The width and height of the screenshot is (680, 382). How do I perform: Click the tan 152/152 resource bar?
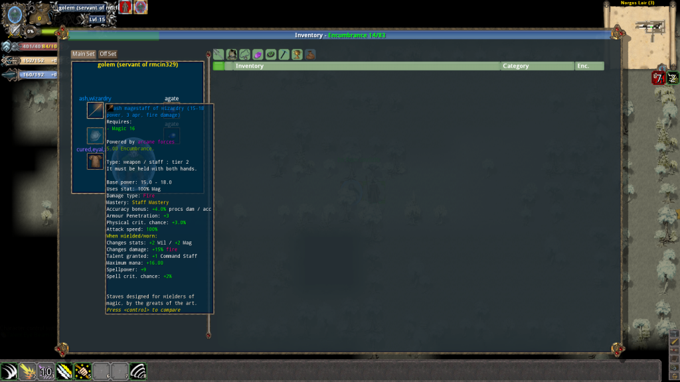[38, 60]
